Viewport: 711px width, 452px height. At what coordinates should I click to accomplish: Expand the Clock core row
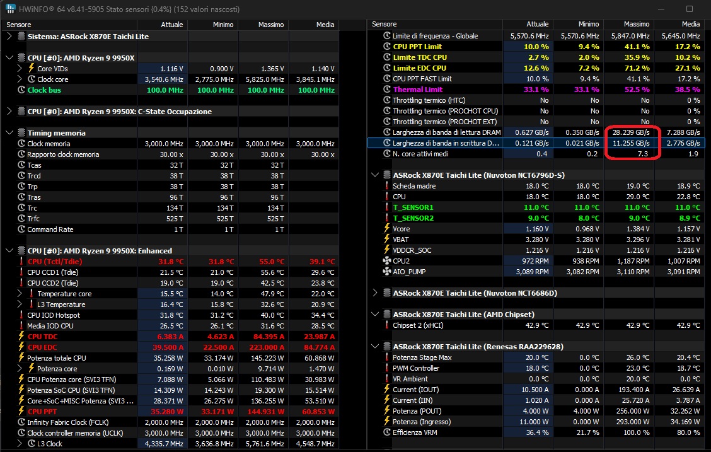click(x=20, y=79)
